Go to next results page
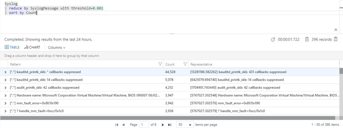343x128 pixels. pos(163,125)
